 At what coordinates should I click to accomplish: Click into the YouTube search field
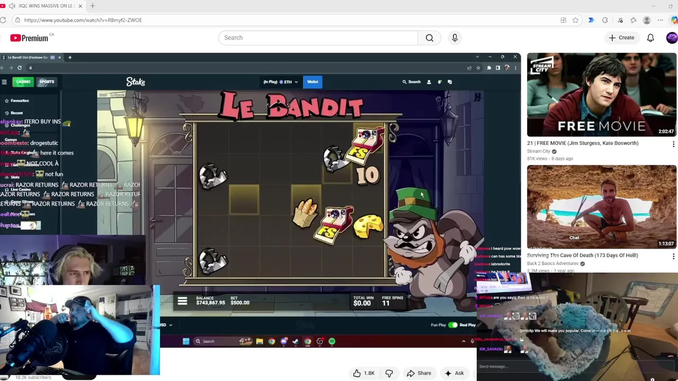coord(318,38)
